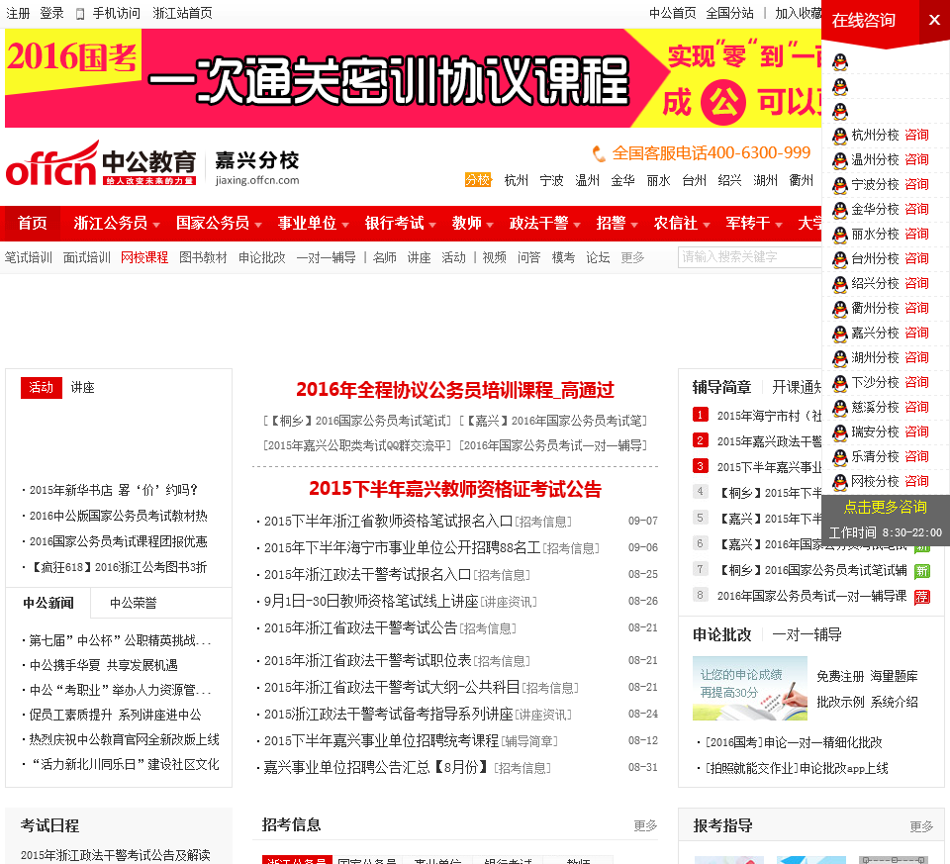This screenshot has width=950, height=864.
Task: Click QQ penguin icon beside 丽水分校
Action: [x=840, y=235]
